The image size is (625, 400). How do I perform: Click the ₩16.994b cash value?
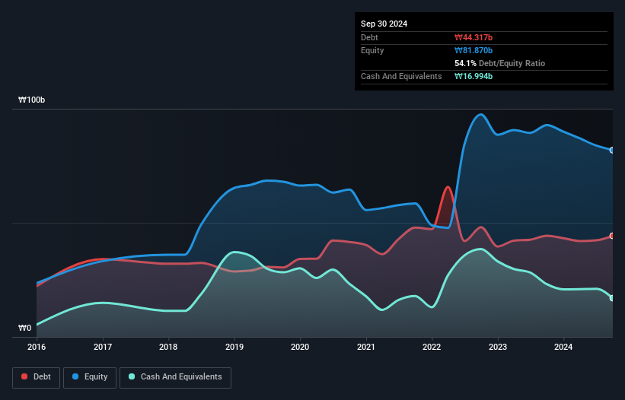click(474, 76)
